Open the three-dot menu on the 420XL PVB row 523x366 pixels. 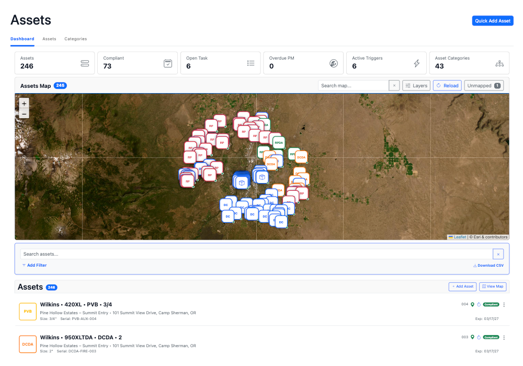click(504, 304)
